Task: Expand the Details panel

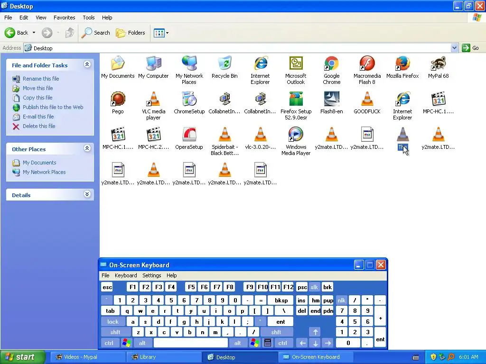Action: [x=87, y=194]
